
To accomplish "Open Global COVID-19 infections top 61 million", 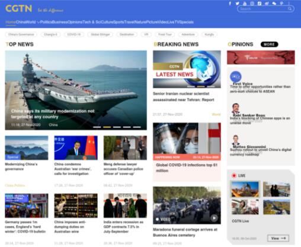I will [187, 168].
